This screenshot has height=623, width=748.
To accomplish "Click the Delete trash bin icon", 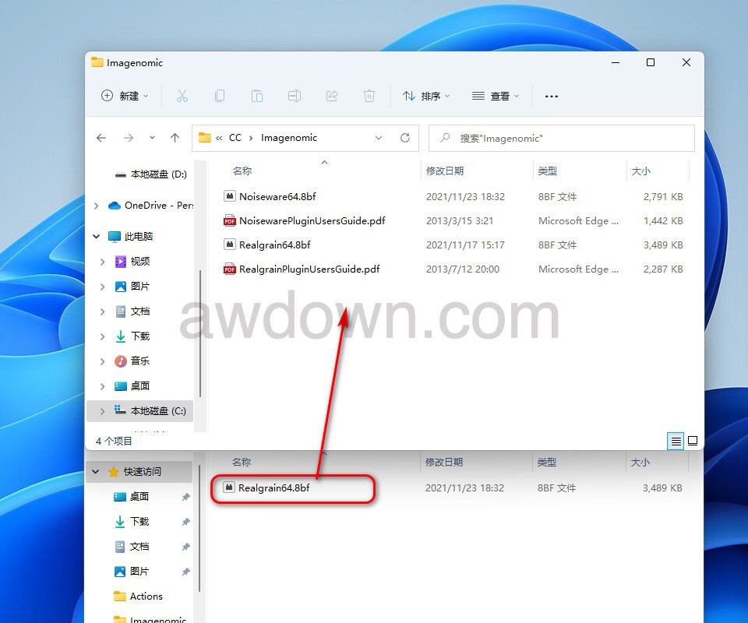I will click(x=369, y=96).
